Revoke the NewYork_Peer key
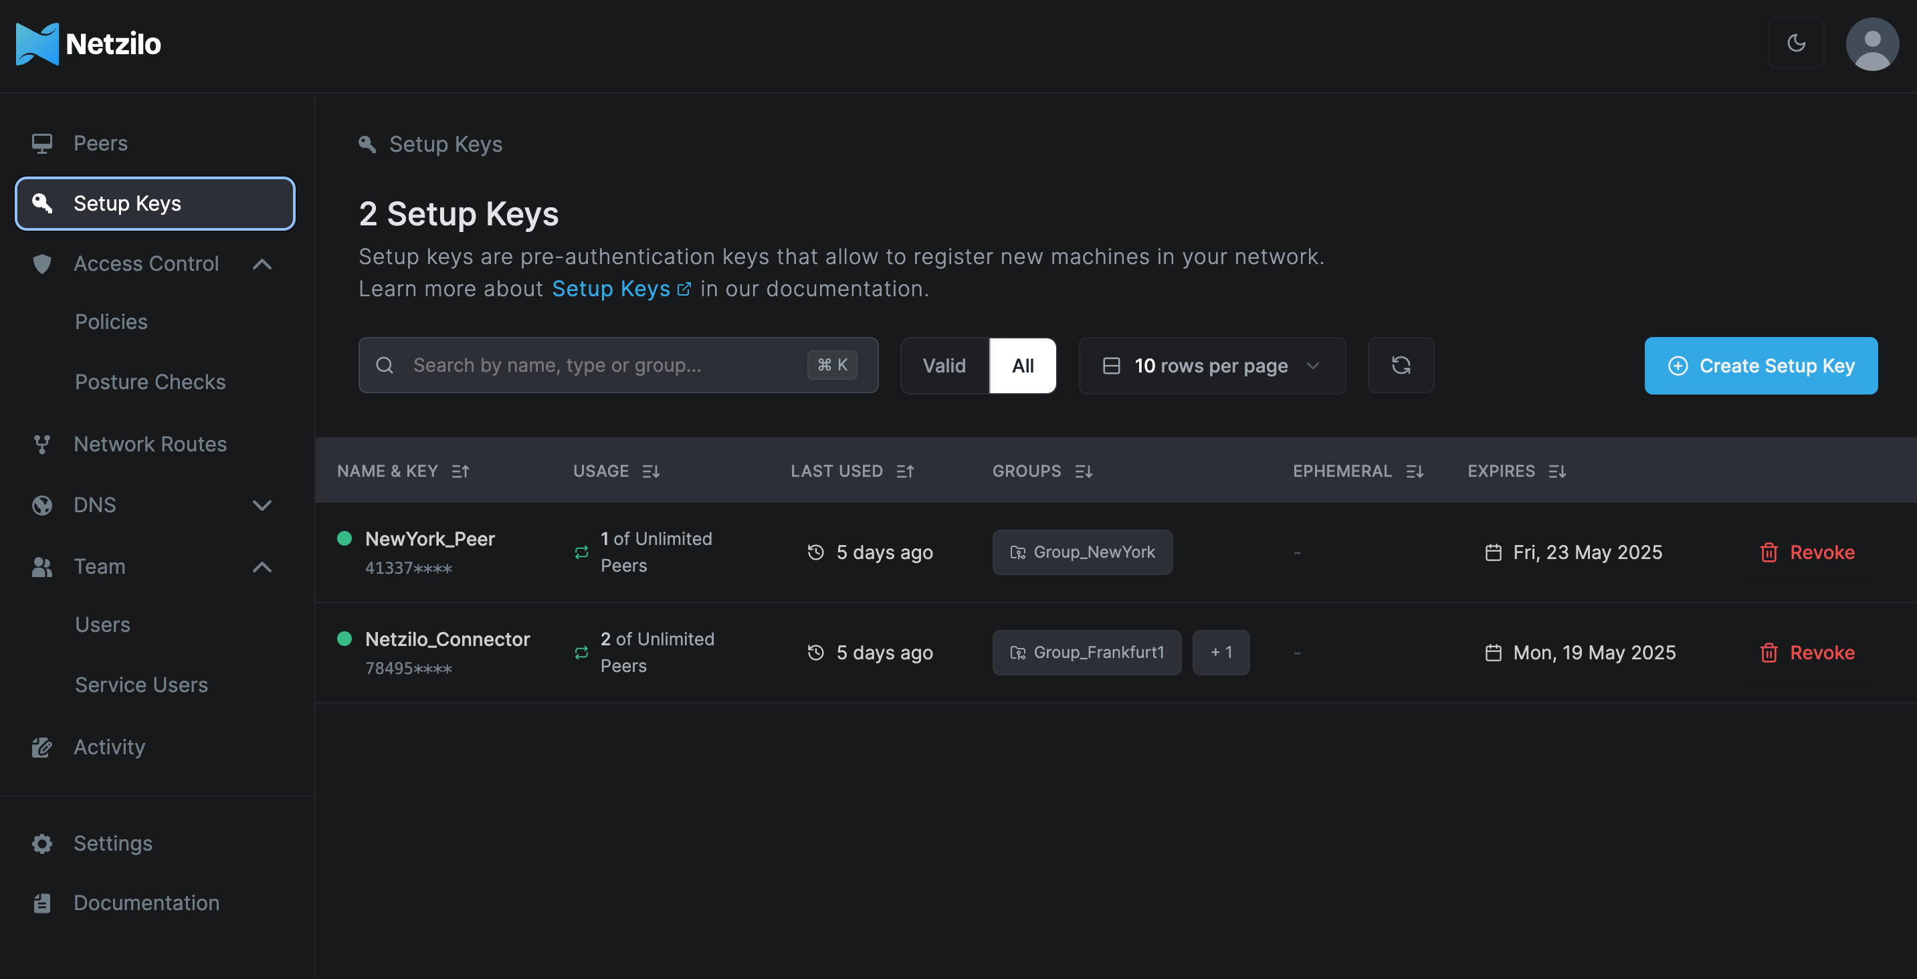Image resolution: width=1917 pixels, height=979 pixels. coord(1807,552)
